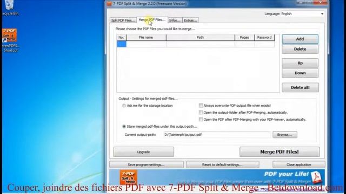The height and width of the screenshot is (194, 346).
Task: Click the No. column header
Action: pyautogui.click(x=121, y=38)
